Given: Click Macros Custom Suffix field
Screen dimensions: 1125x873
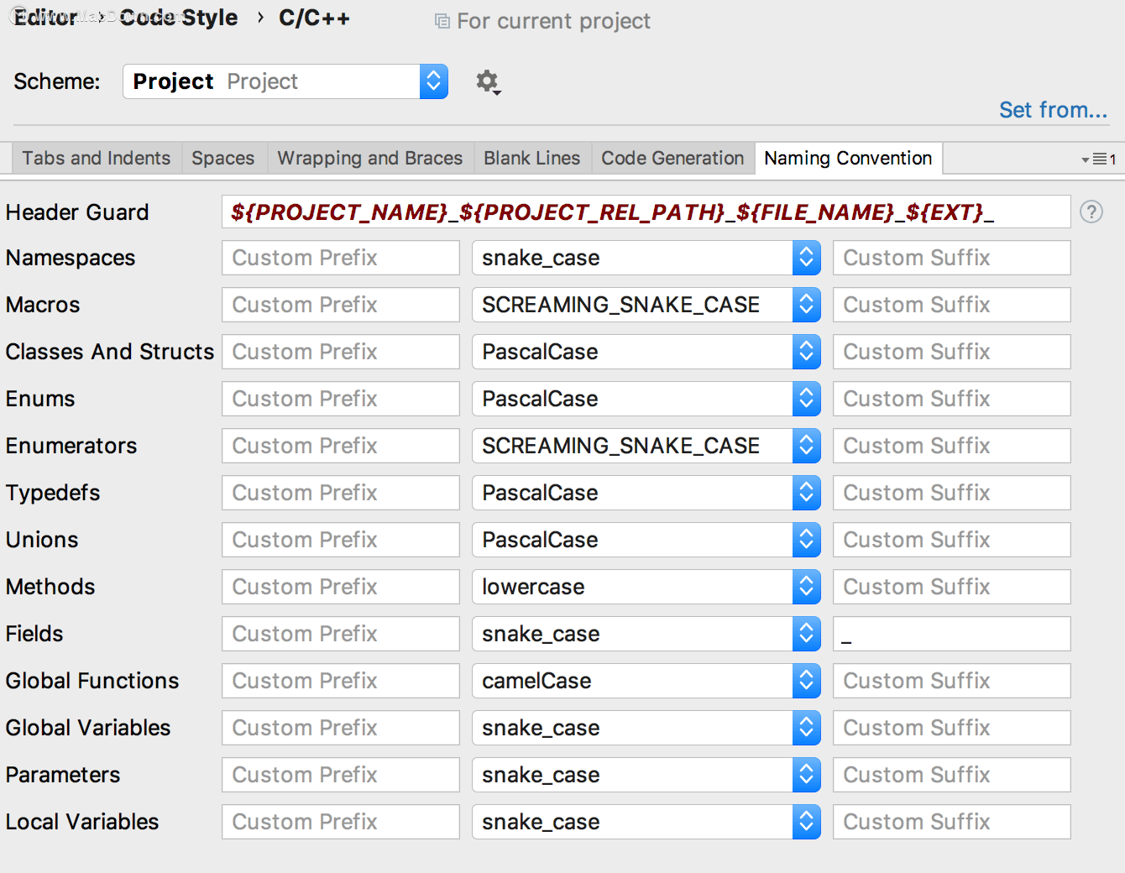Looking at the screenshot, I should coord(952,305).
